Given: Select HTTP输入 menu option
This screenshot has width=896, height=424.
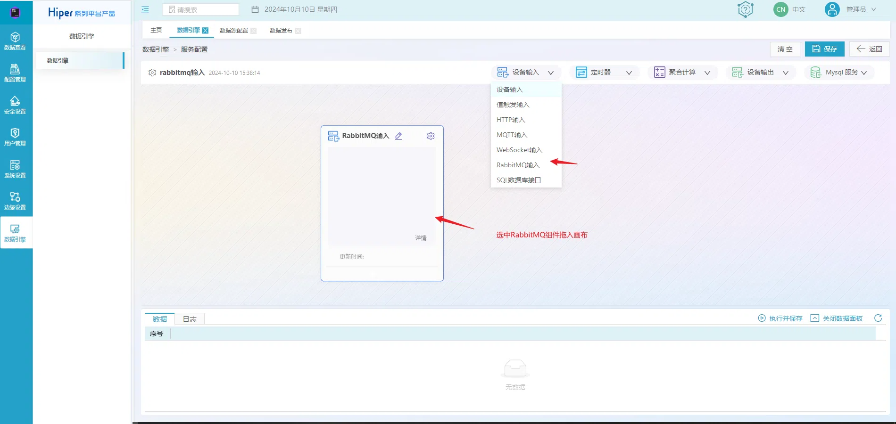Looking at the screenshot, I should pyautogui.click(x=526, y=120).
